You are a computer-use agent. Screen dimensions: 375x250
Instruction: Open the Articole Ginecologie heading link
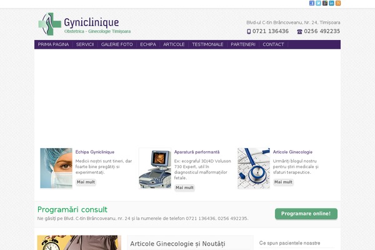click(292, 152)
